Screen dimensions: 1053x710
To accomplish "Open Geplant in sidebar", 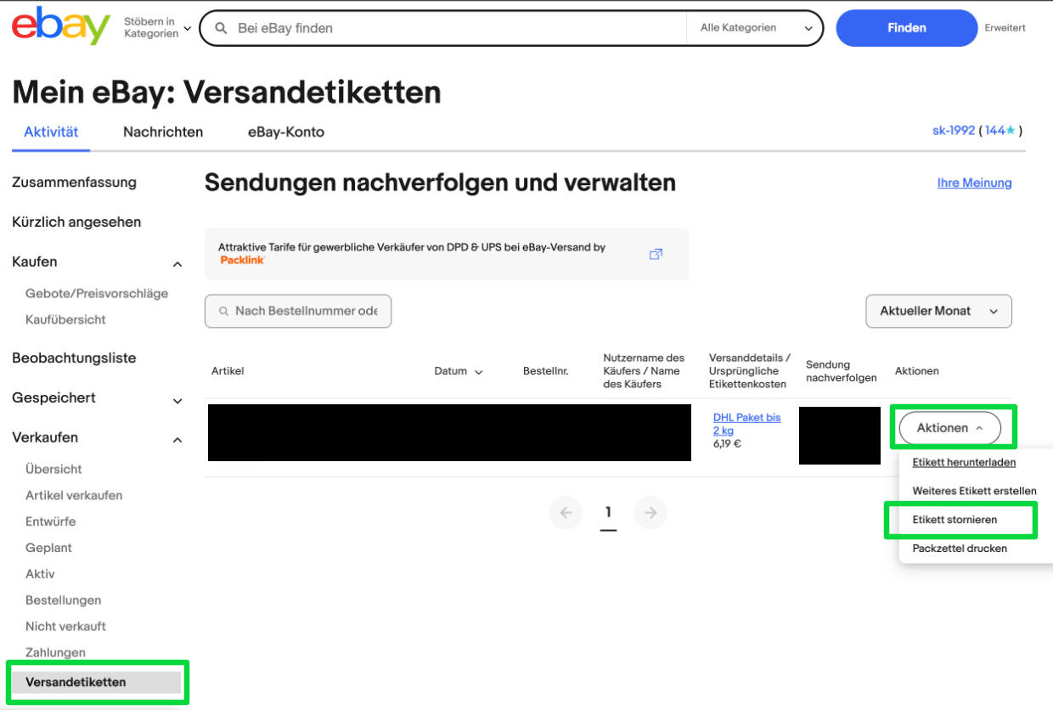I will [x=48, y=548].
